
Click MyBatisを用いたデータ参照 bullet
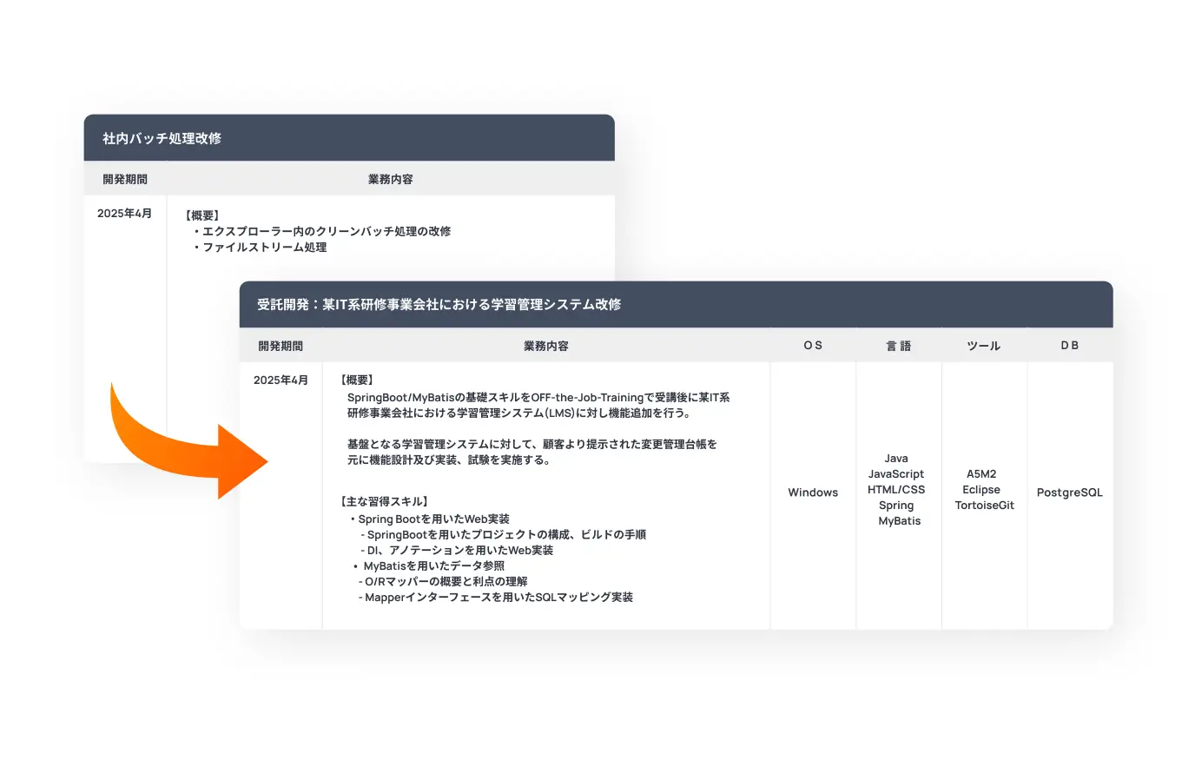coord(429,565)
